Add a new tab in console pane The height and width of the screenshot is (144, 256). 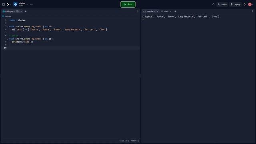tap(175, 12)
